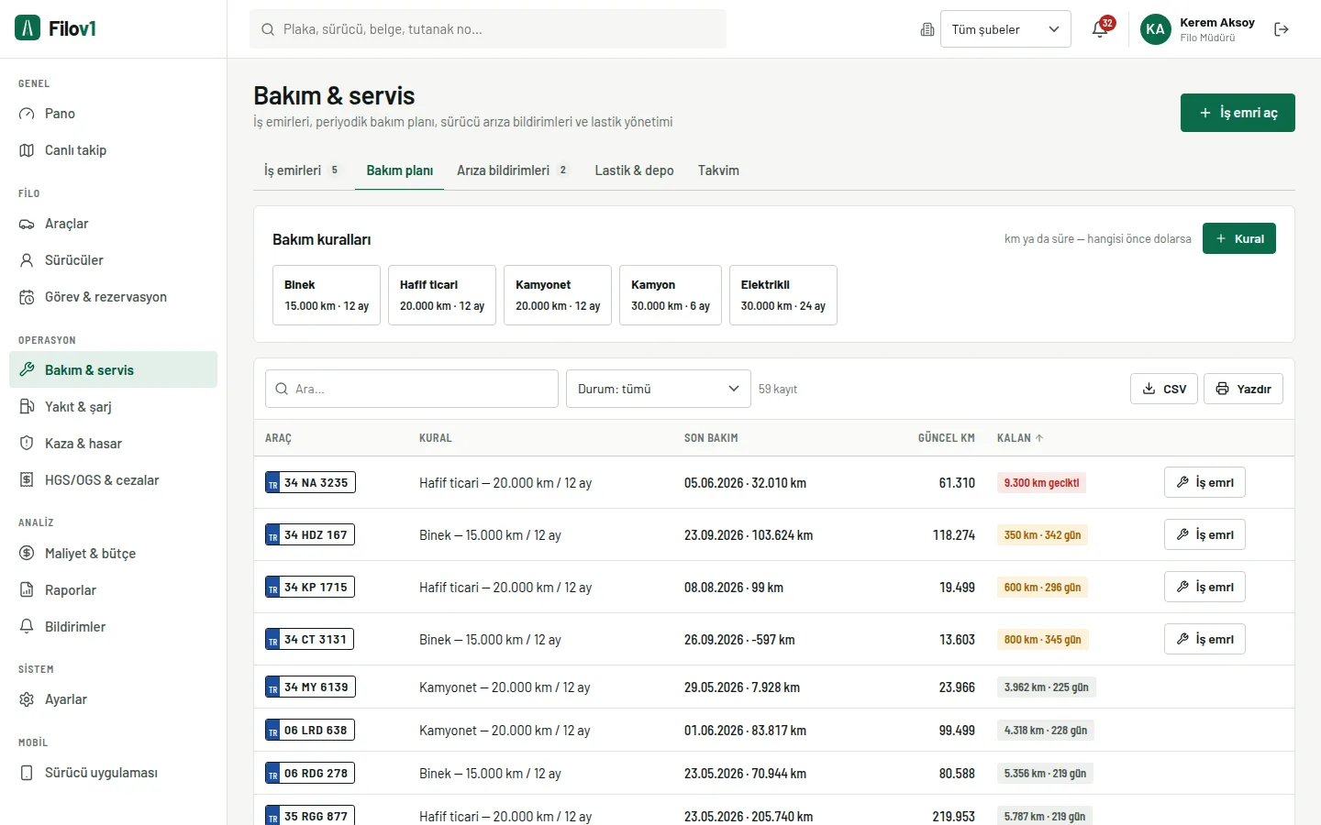The image size is (1321, 825).
Task: Open Kaza & hasar section
Action: (x=113, y=444)
